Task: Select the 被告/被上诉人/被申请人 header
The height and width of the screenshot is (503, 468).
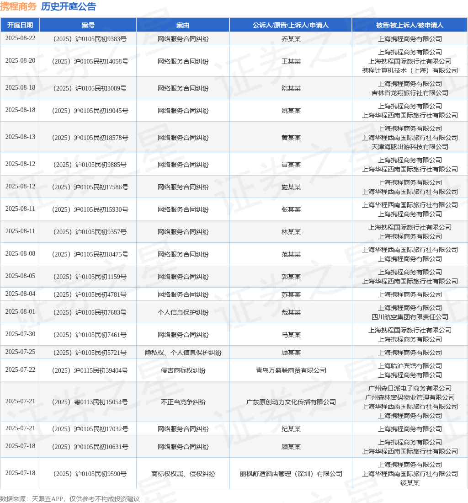Action: pos(409,25)
